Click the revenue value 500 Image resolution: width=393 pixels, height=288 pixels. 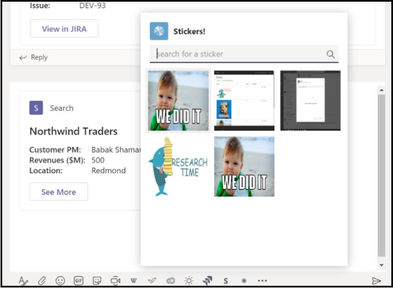[98, 160]
